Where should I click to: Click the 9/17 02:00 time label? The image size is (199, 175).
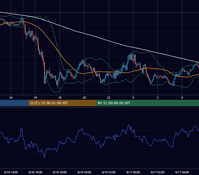click(158, 172)
